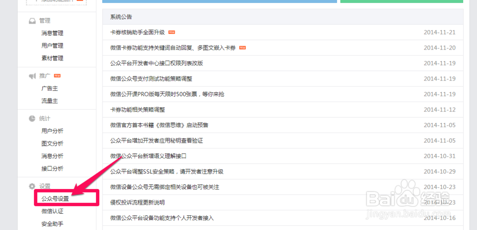The image size is (477, 230).
Task: Open announcement 微信公开课PRO版每天限时500张票
Action: (x=167, y=94)
